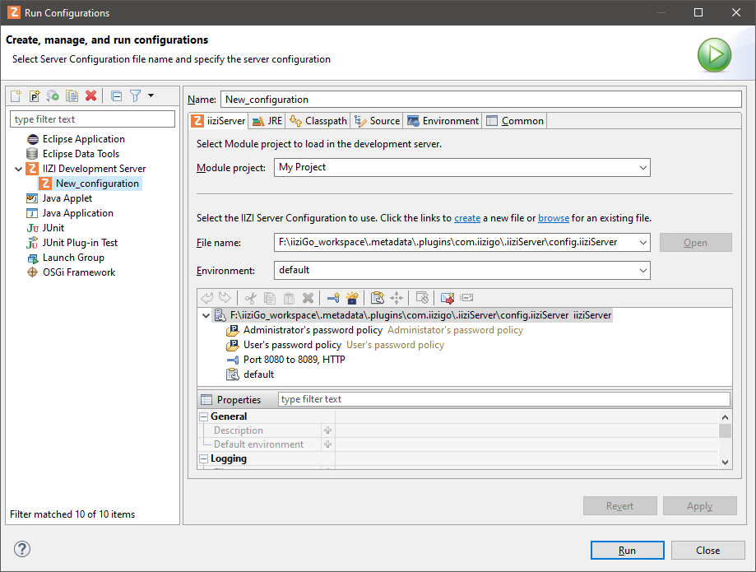Open the Module project dropdown

[642, 168]
